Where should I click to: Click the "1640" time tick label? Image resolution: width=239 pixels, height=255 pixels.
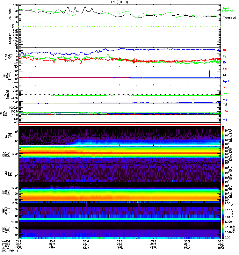click(86, 248)
